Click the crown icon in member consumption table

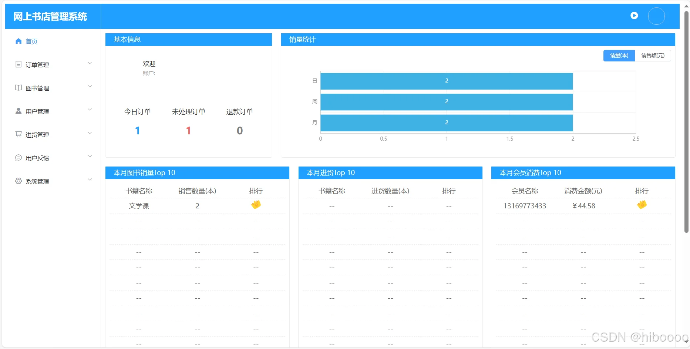point(642,205)
